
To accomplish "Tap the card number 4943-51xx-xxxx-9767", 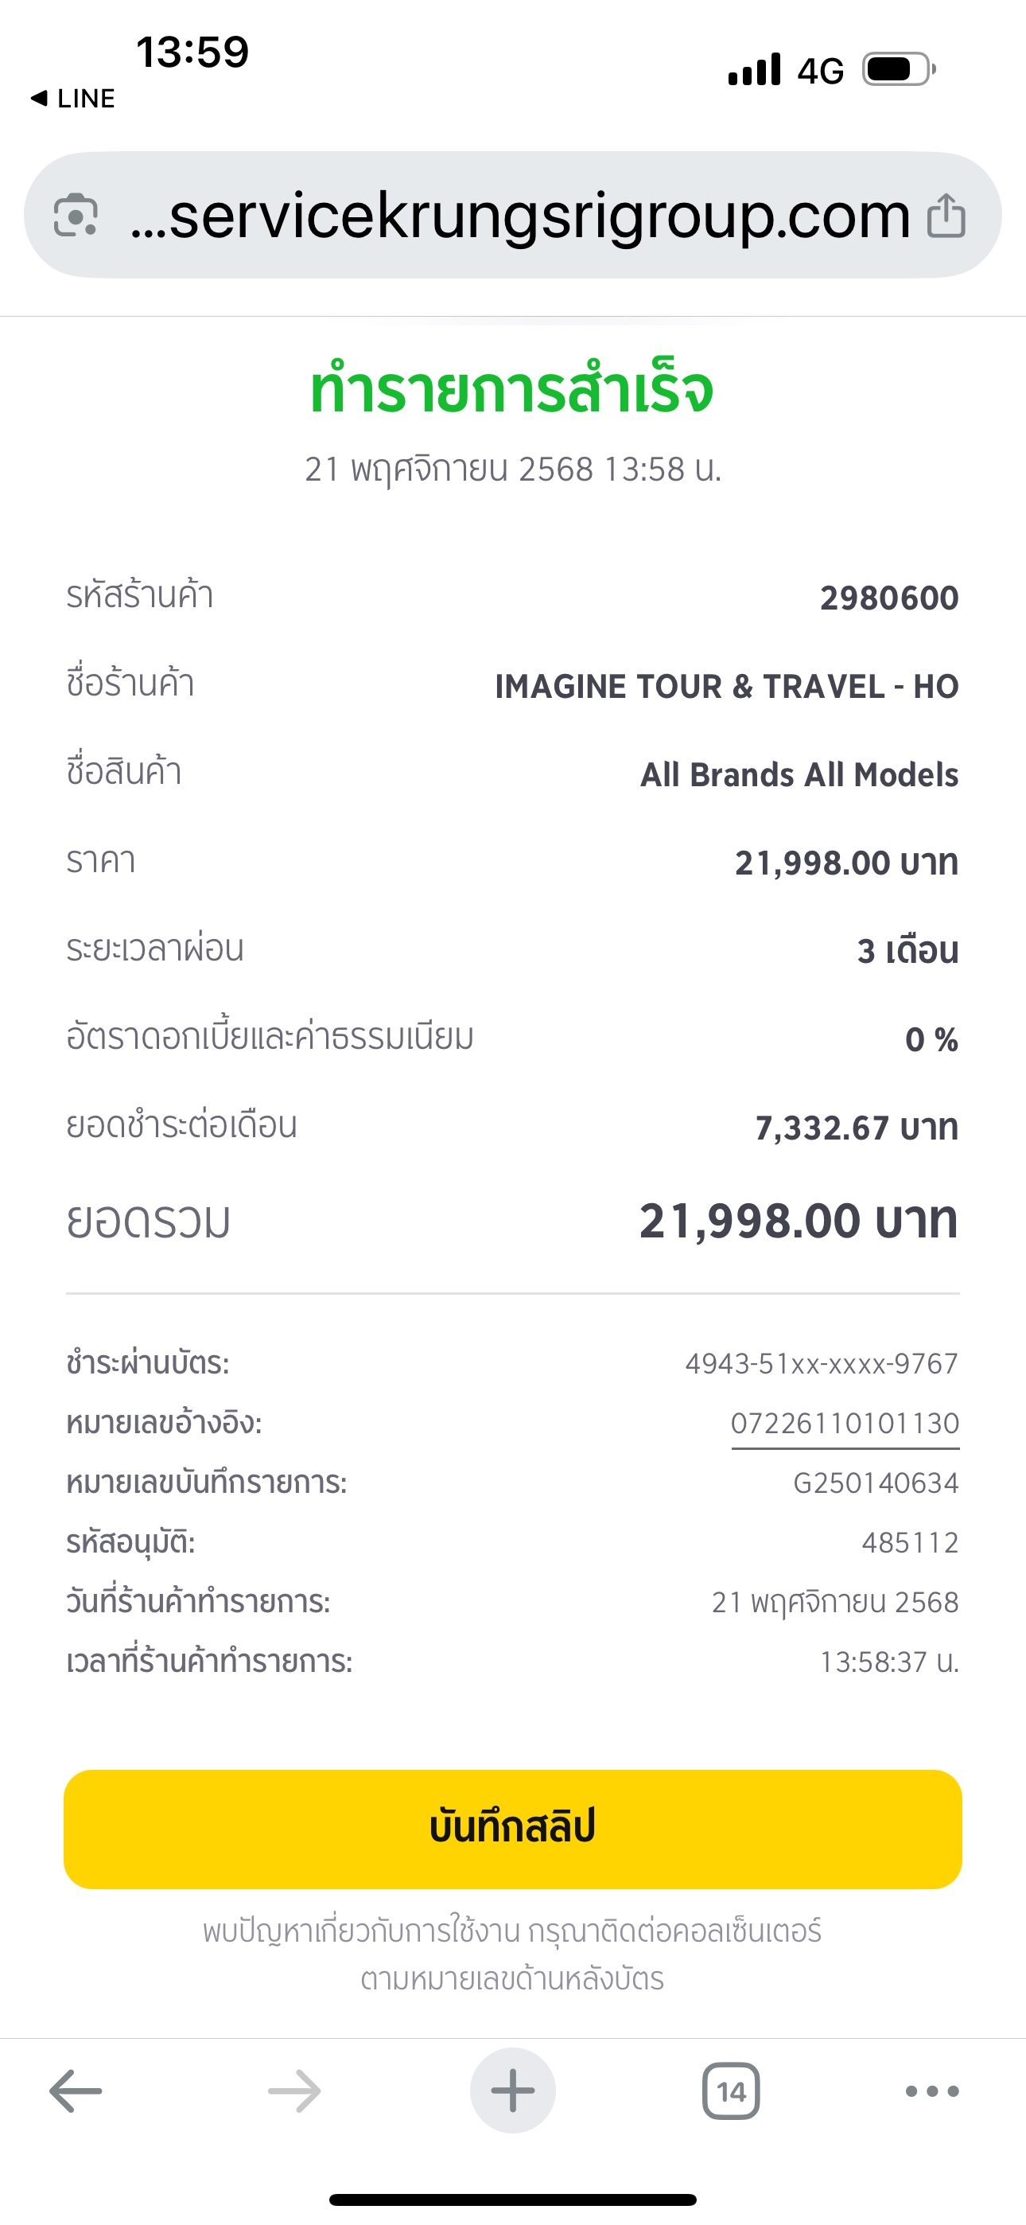I will (x=822, y=1363).
